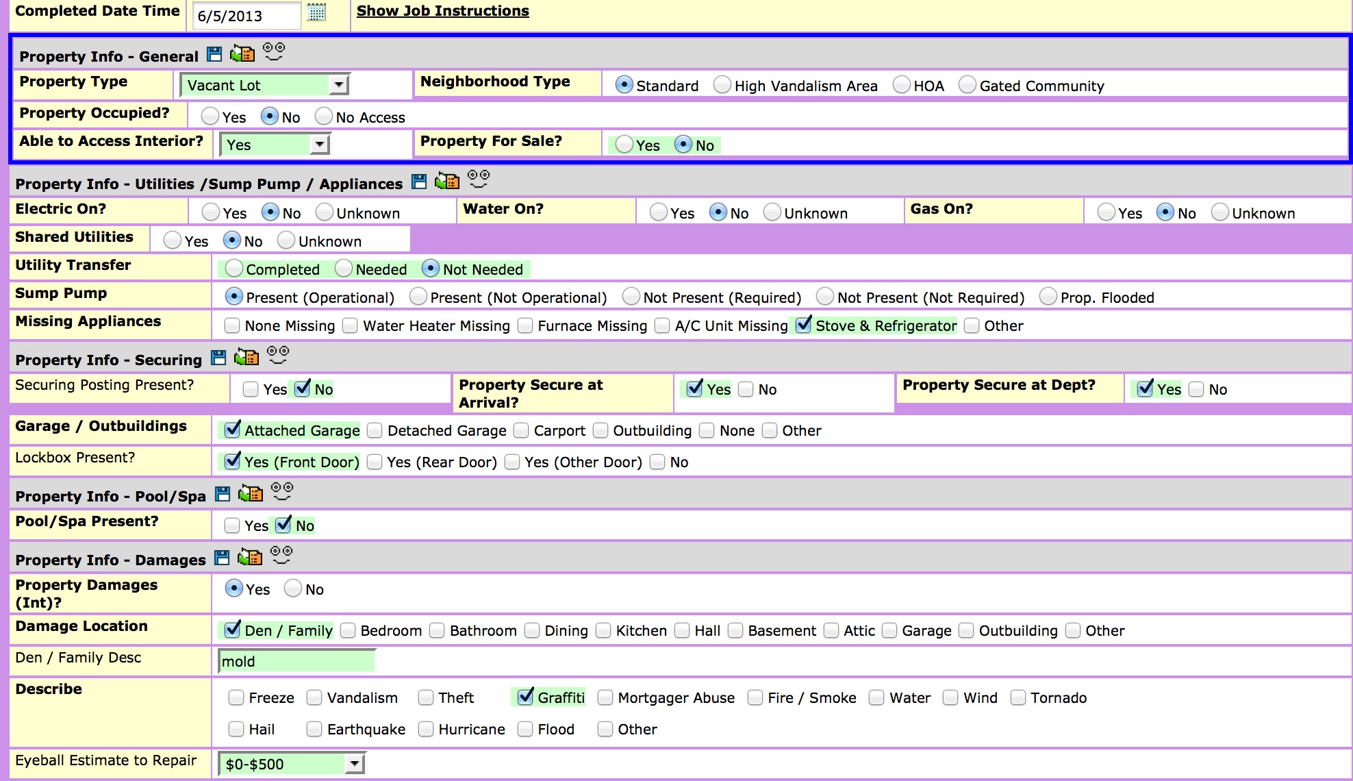
Task: Check Other under Missing Appliances
Action: pos(972,325)
